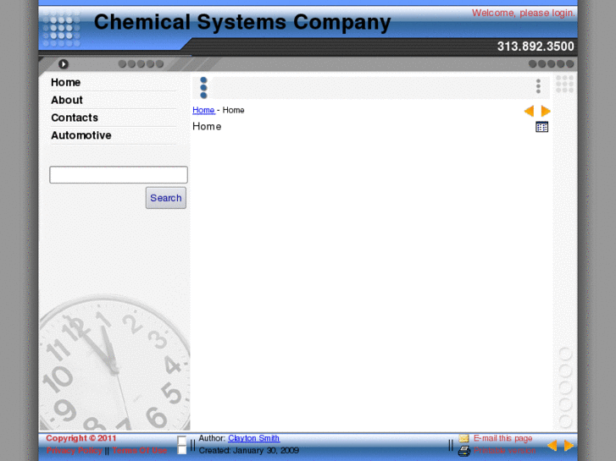The image size is (616, 461).
Task: Click the round play arrow icon below header
Action: click(64, 64)
